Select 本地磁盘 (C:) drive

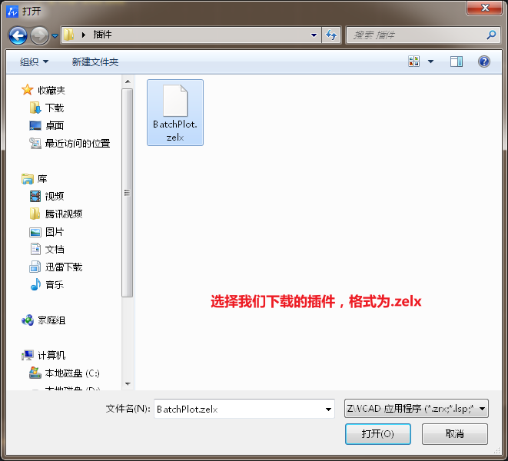(x=71, y=373)
